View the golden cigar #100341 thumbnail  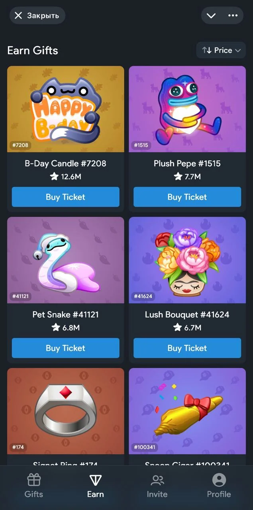[x=187, y=411]
